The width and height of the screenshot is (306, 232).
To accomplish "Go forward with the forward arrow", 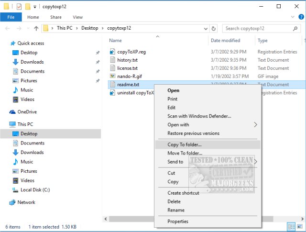I will 19,29.
